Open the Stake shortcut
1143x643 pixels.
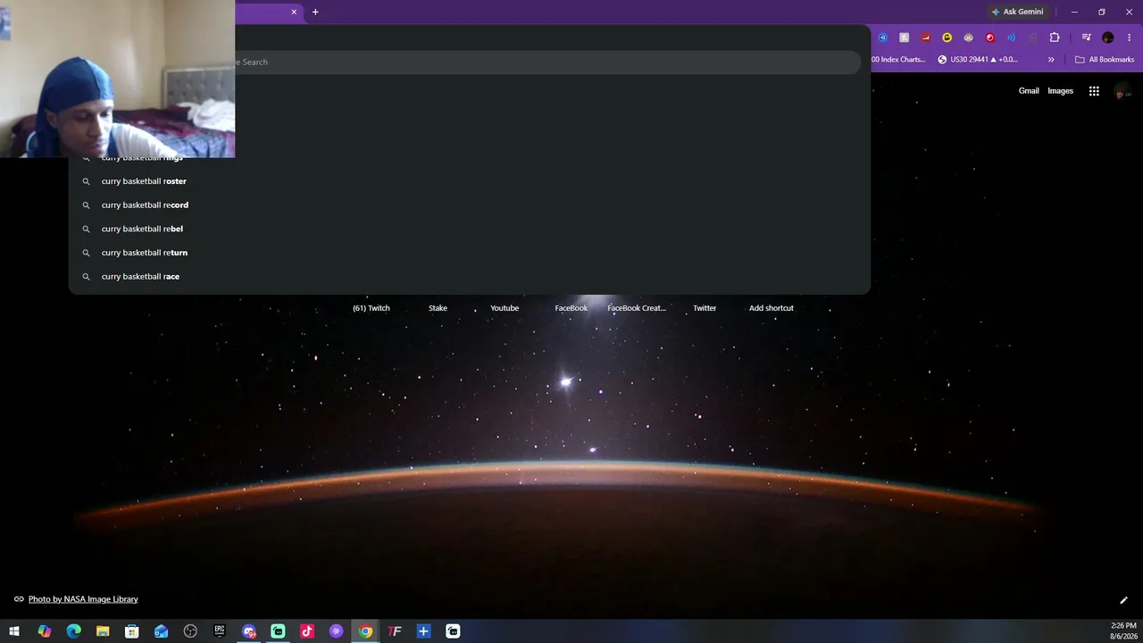coord(438,308)
